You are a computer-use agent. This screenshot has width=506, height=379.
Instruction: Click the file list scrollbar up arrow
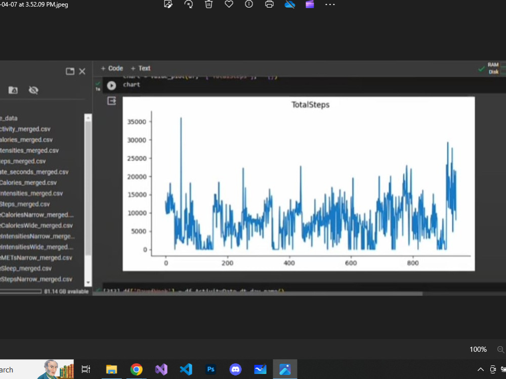(88, 118)
